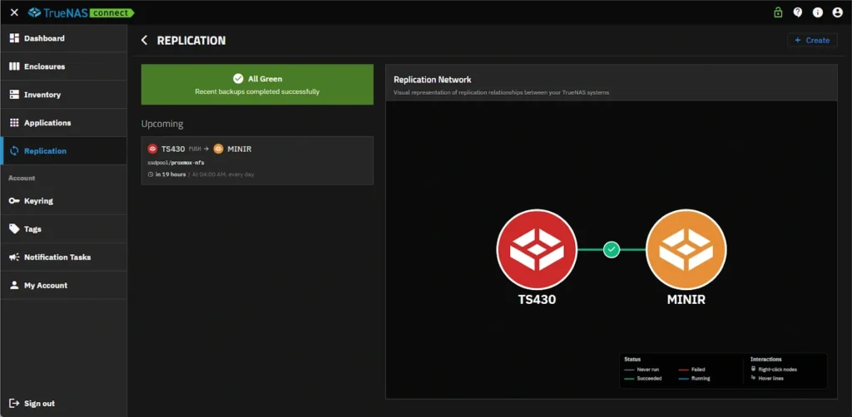Open the upcoming ssdpool/proxmox-nfs replication card
The image size is (852, 417).
click(257, 161)
